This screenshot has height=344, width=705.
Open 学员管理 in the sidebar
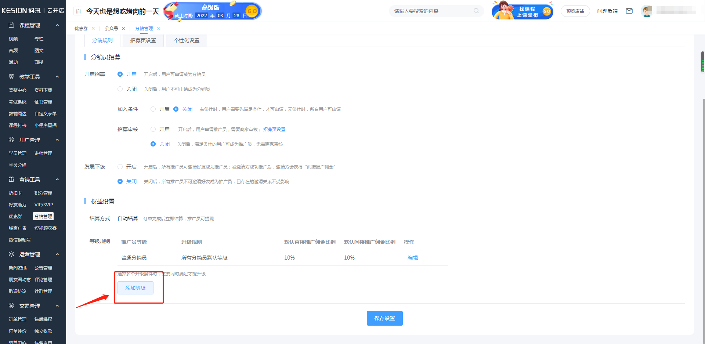(x=18, y=153)
